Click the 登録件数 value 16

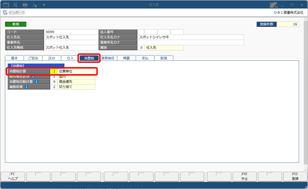tap(288, 24)
